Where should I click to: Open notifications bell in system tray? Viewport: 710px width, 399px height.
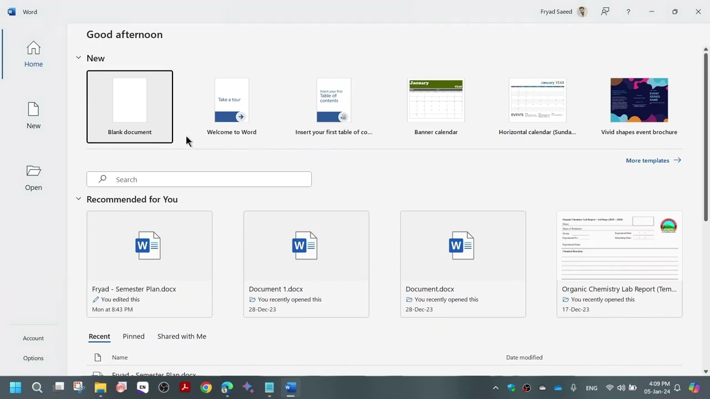tap(677, 388)
